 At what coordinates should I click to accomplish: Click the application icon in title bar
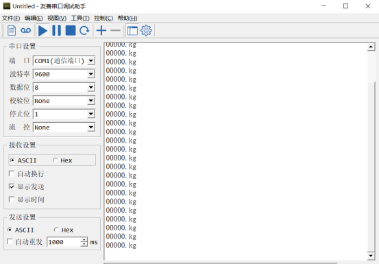coord(7,6)
